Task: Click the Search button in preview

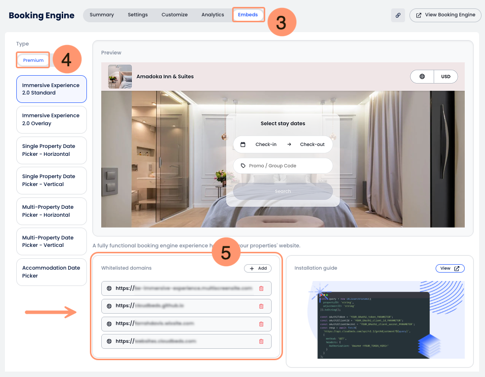Action: [x=283, y=191]
